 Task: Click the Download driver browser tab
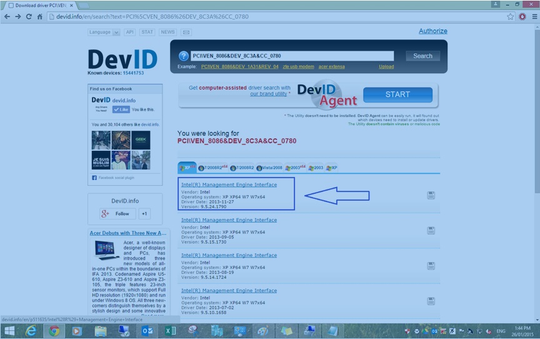pyautogui.click(x=41, y=6)
